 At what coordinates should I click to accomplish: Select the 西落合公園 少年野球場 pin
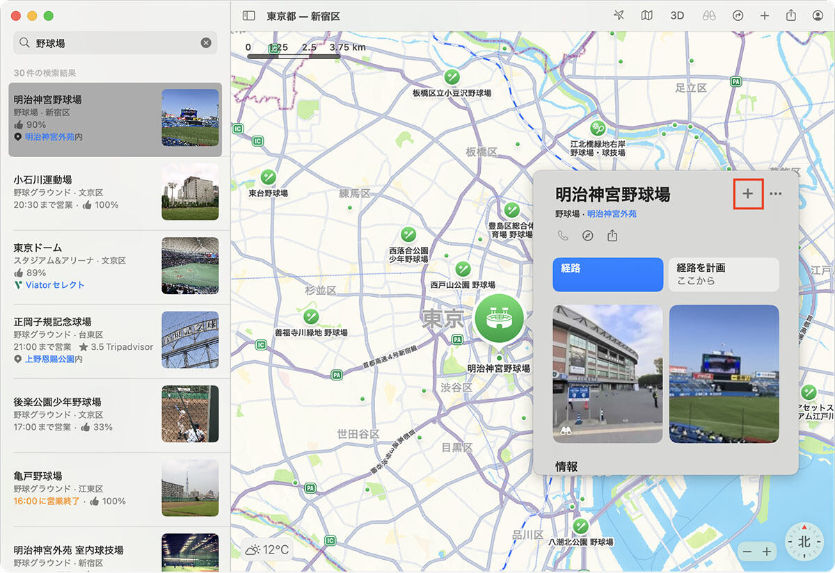(408, 234)
